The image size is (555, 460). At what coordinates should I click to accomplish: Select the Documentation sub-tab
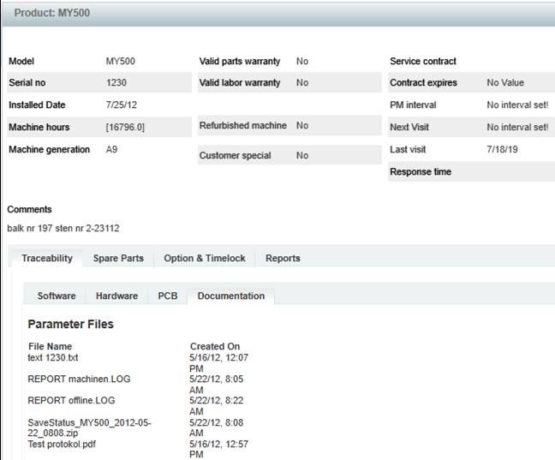click(231, 296)
